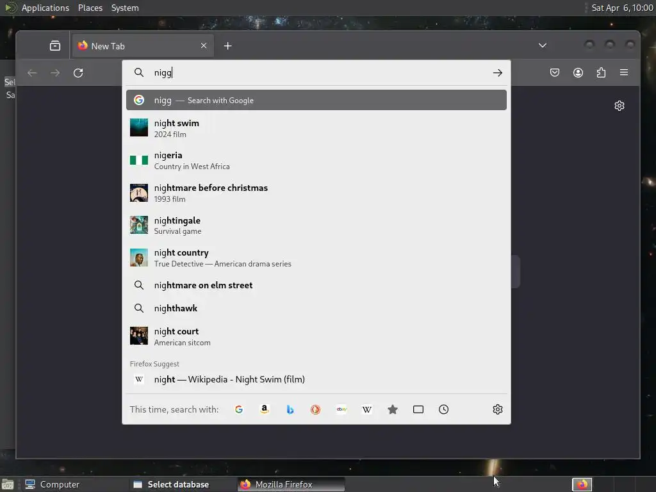
Task: Select the Search with Google suggestion
Action: [x=316, y=100]
